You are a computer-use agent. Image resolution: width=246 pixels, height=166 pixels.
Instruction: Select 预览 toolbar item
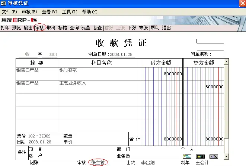click(16, 28)
